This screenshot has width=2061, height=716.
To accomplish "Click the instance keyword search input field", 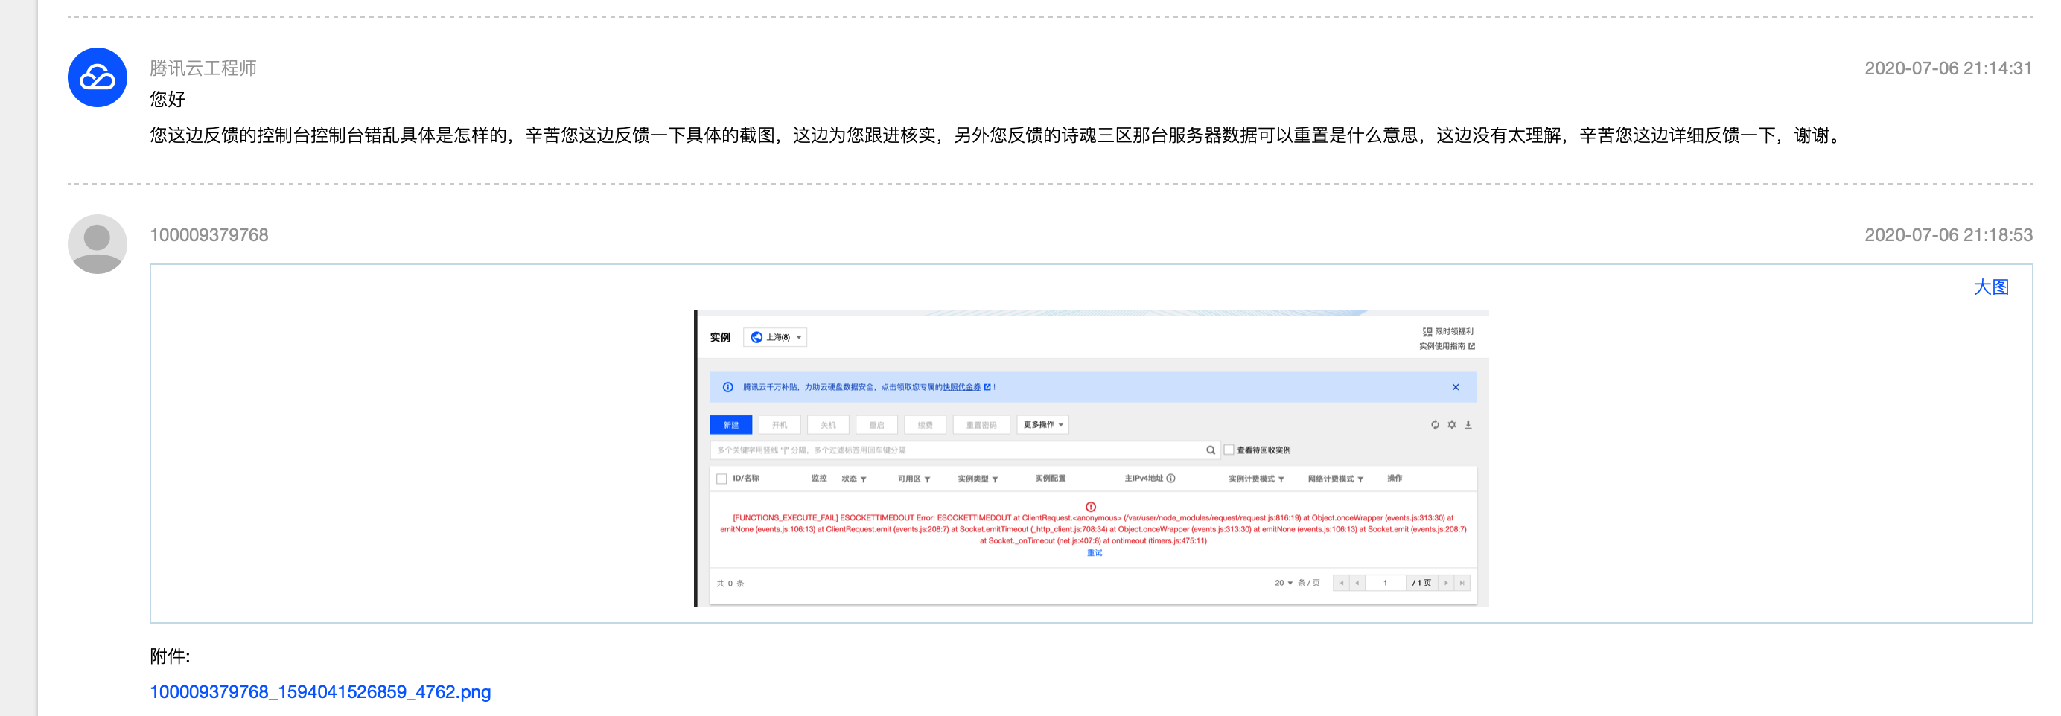I will pos(957,450).
